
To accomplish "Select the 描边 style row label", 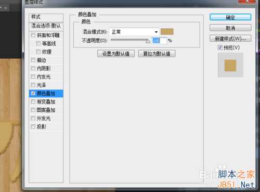I will click(42, 60).
